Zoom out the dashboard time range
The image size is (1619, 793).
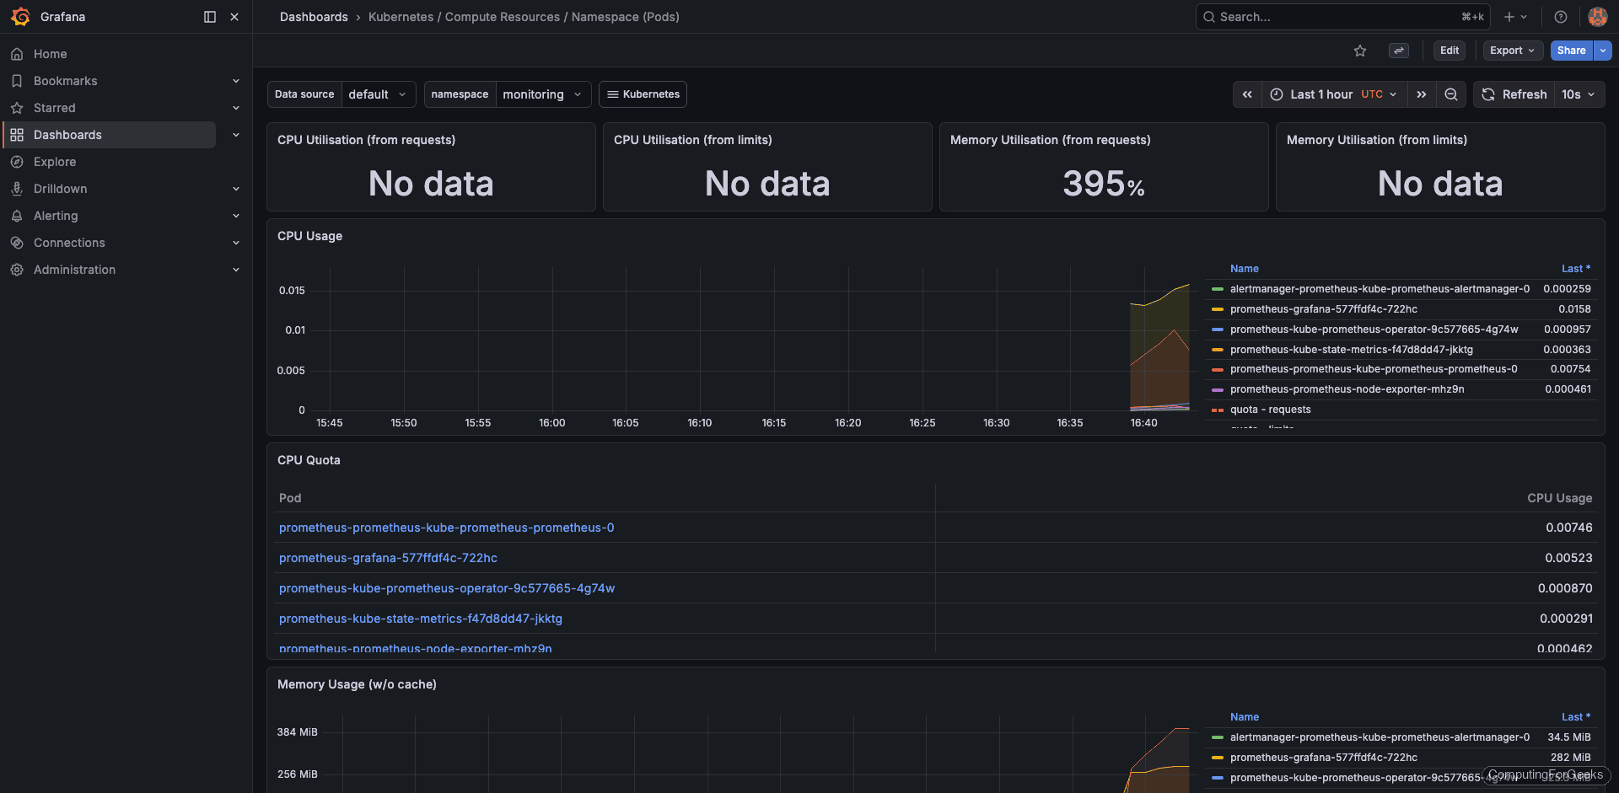(x=1450, y=94)
